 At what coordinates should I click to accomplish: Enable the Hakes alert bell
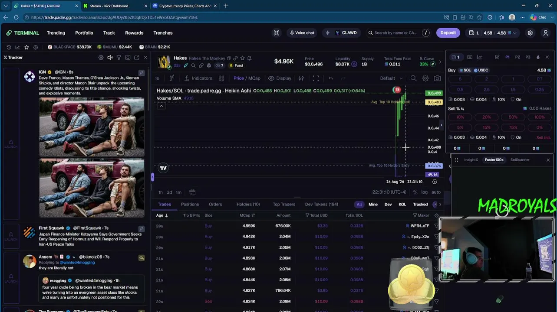coord(249,58)
